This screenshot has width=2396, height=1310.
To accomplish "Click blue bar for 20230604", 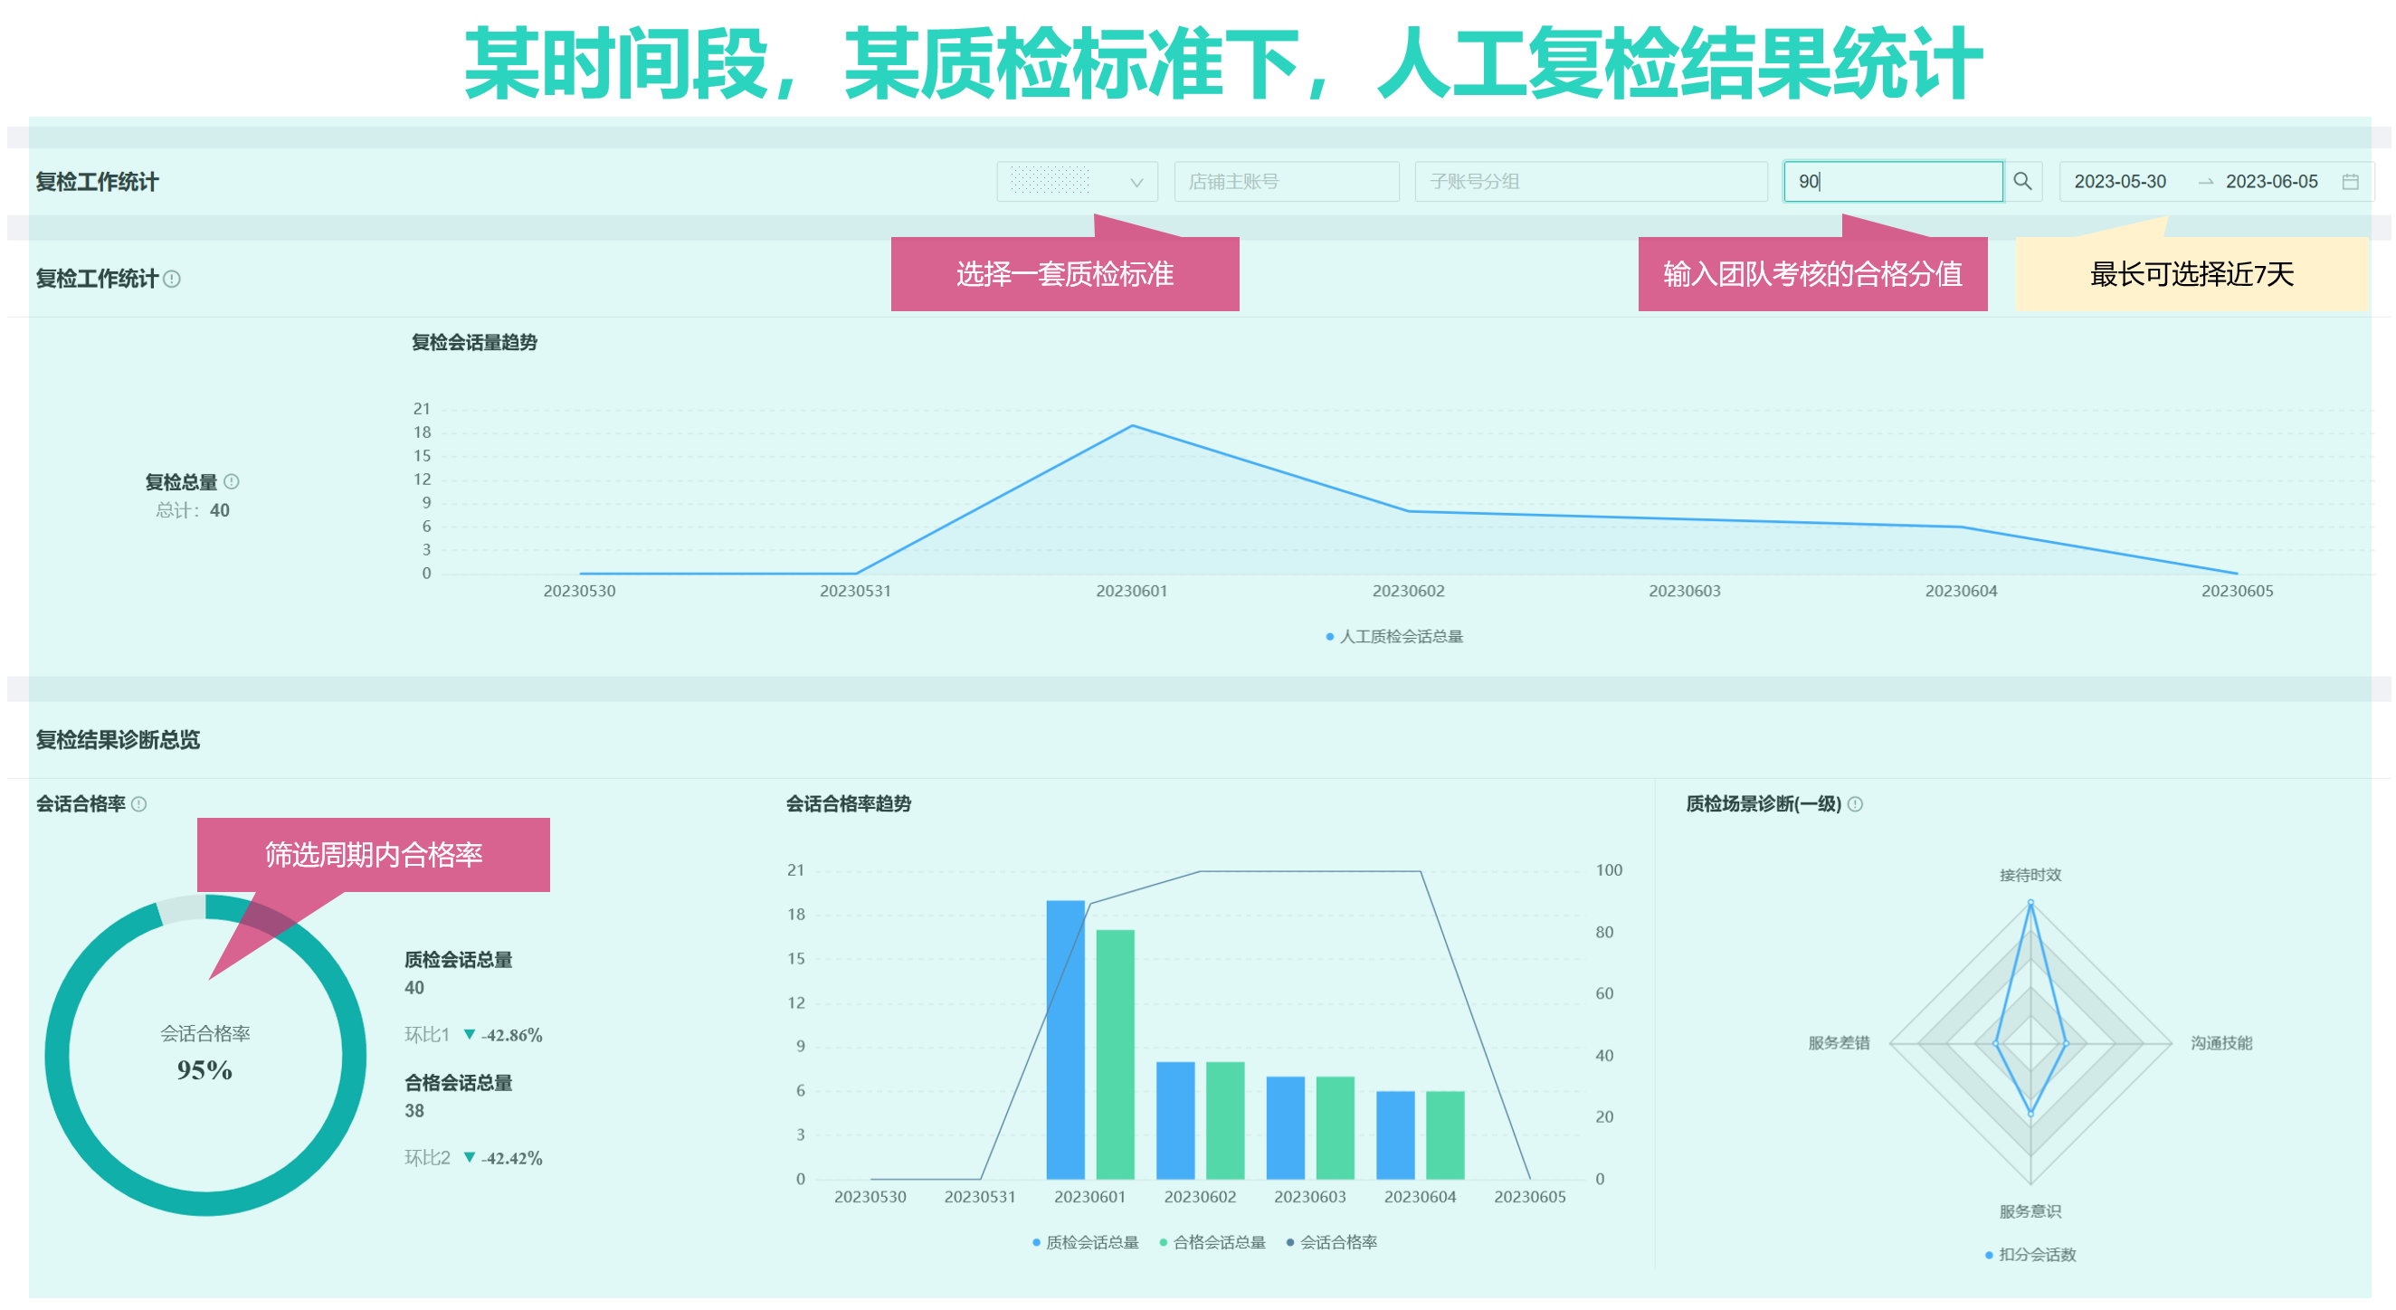I will click(1395, 1135).
